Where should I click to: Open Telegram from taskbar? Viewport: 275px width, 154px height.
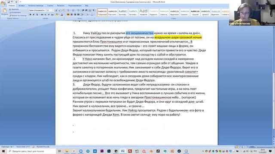[x=88, y=151]
